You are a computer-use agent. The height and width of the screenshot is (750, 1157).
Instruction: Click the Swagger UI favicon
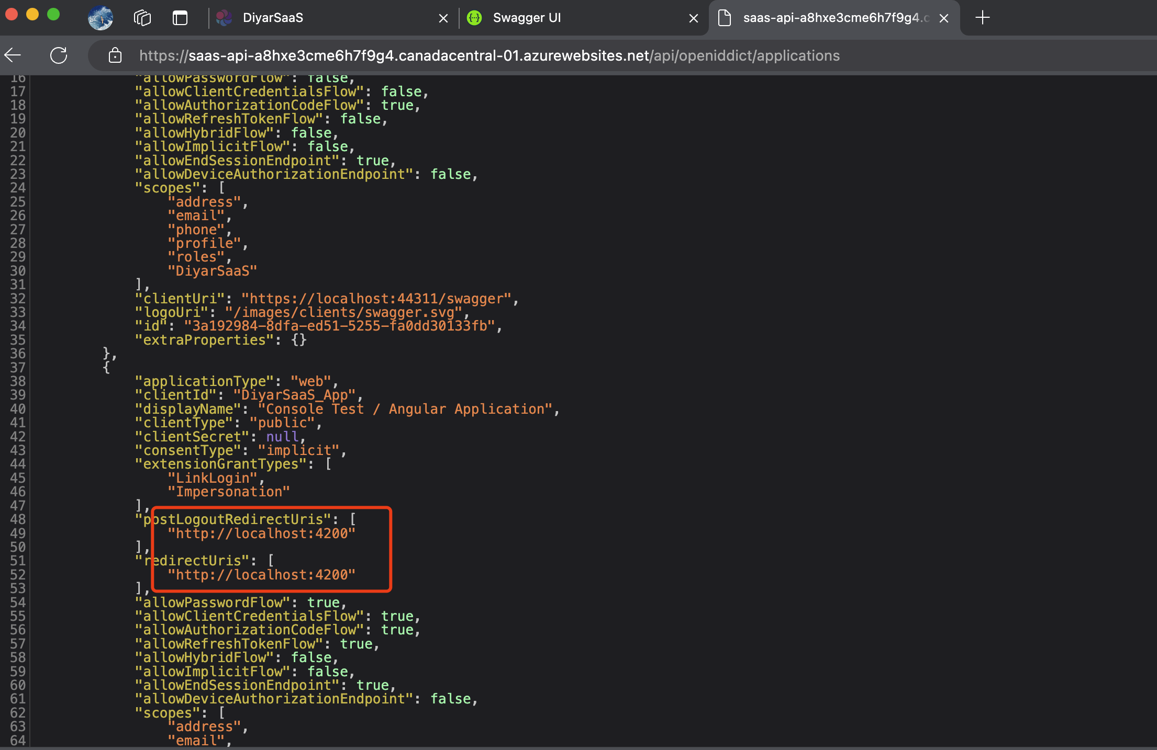pos(474,18)
